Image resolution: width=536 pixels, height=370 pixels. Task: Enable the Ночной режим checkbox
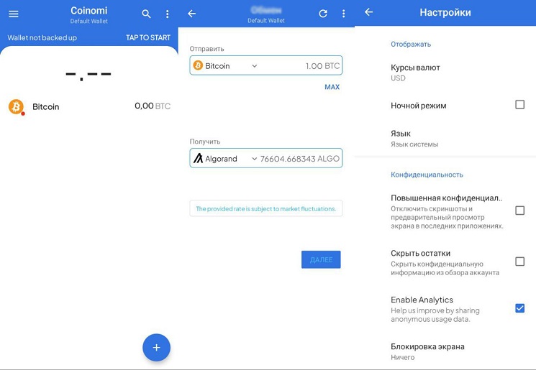519,105
